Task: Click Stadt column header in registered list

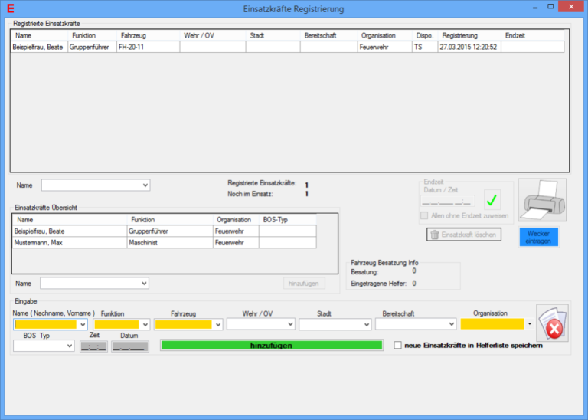Action: click(x=273, y=36)
